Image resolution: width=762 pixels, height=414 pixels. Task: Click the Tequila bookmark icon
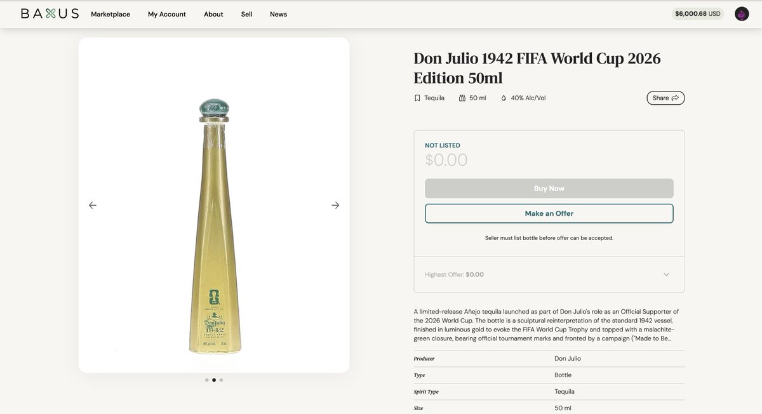(x=417, y=98)
